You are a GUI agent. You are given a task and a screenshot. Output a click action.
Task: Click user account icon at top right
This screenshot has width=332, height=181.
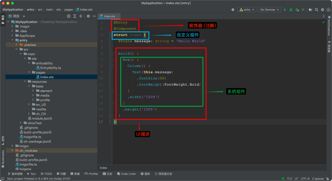click(328, 10)
